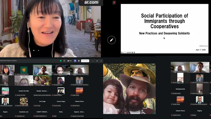The image size is (211, 119).
Task: Click the Ann Vega participant name
Action: point(42,101)
